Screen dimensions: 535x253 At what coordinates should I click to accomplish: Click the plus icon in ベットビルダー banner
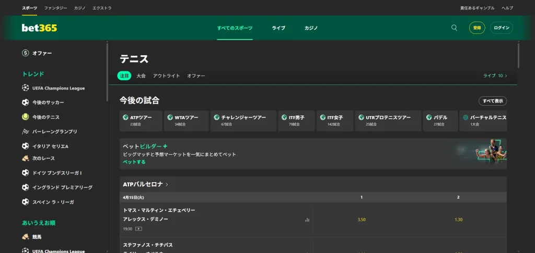pos(165,146)
